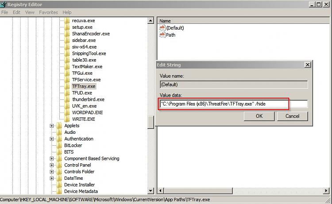Expand the Controls Folder key
Screen dimensions: 332x204
[x=52, y=172]
